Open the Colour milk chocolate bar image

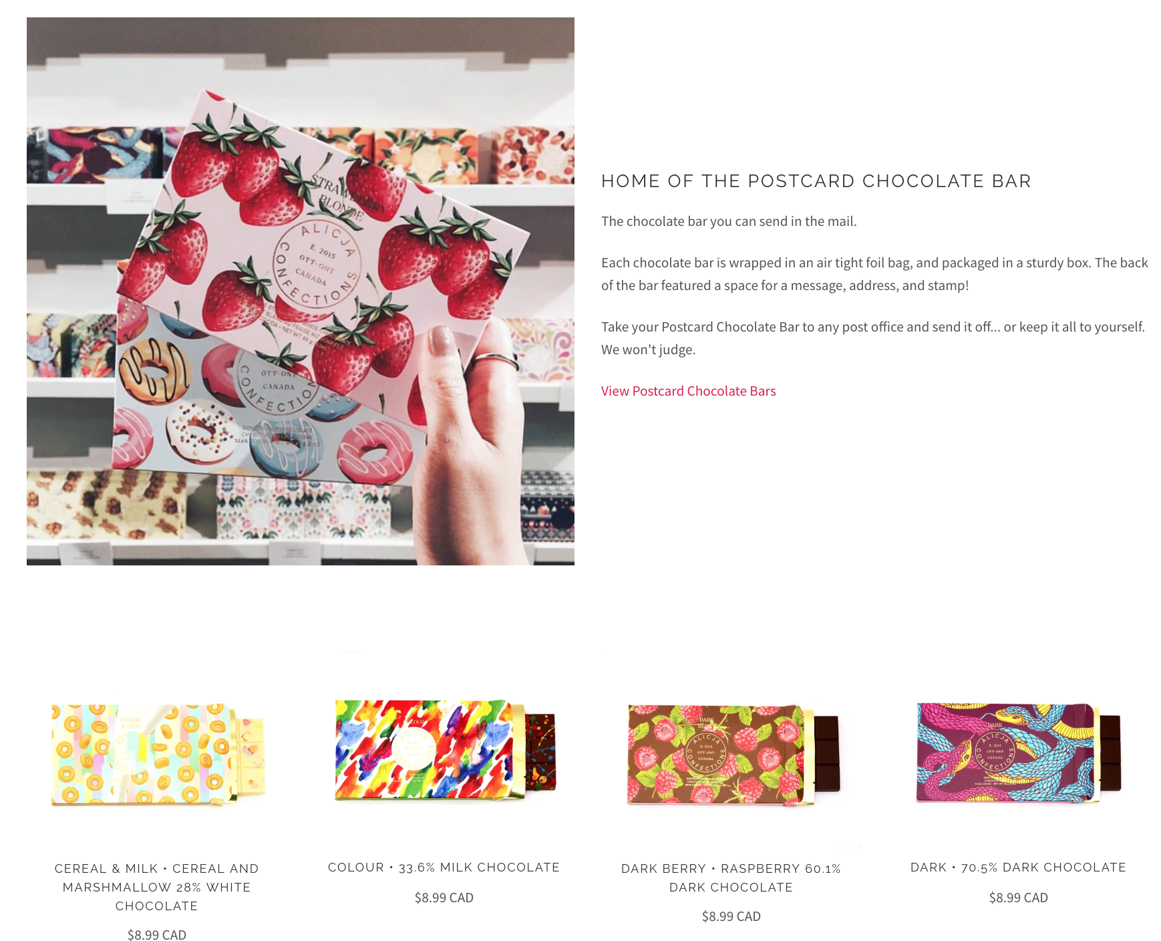point(444,750)
